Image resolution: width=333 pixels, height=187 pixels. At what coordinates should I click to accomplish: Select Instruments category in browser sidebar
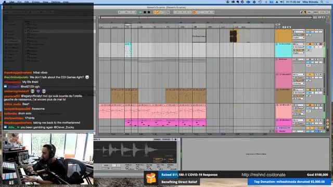(12, 41)
